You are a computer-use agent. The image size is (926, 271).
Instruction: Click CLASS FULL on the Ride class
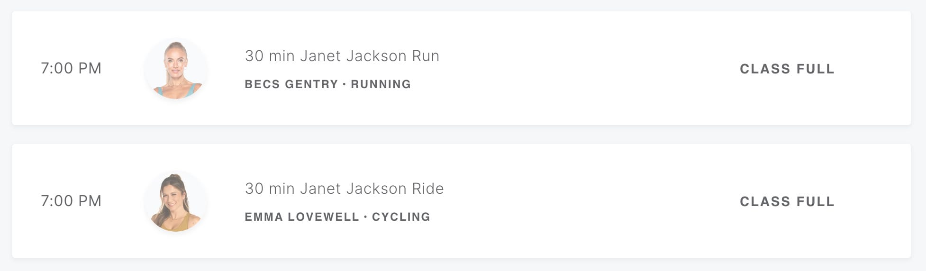(787, 201)
